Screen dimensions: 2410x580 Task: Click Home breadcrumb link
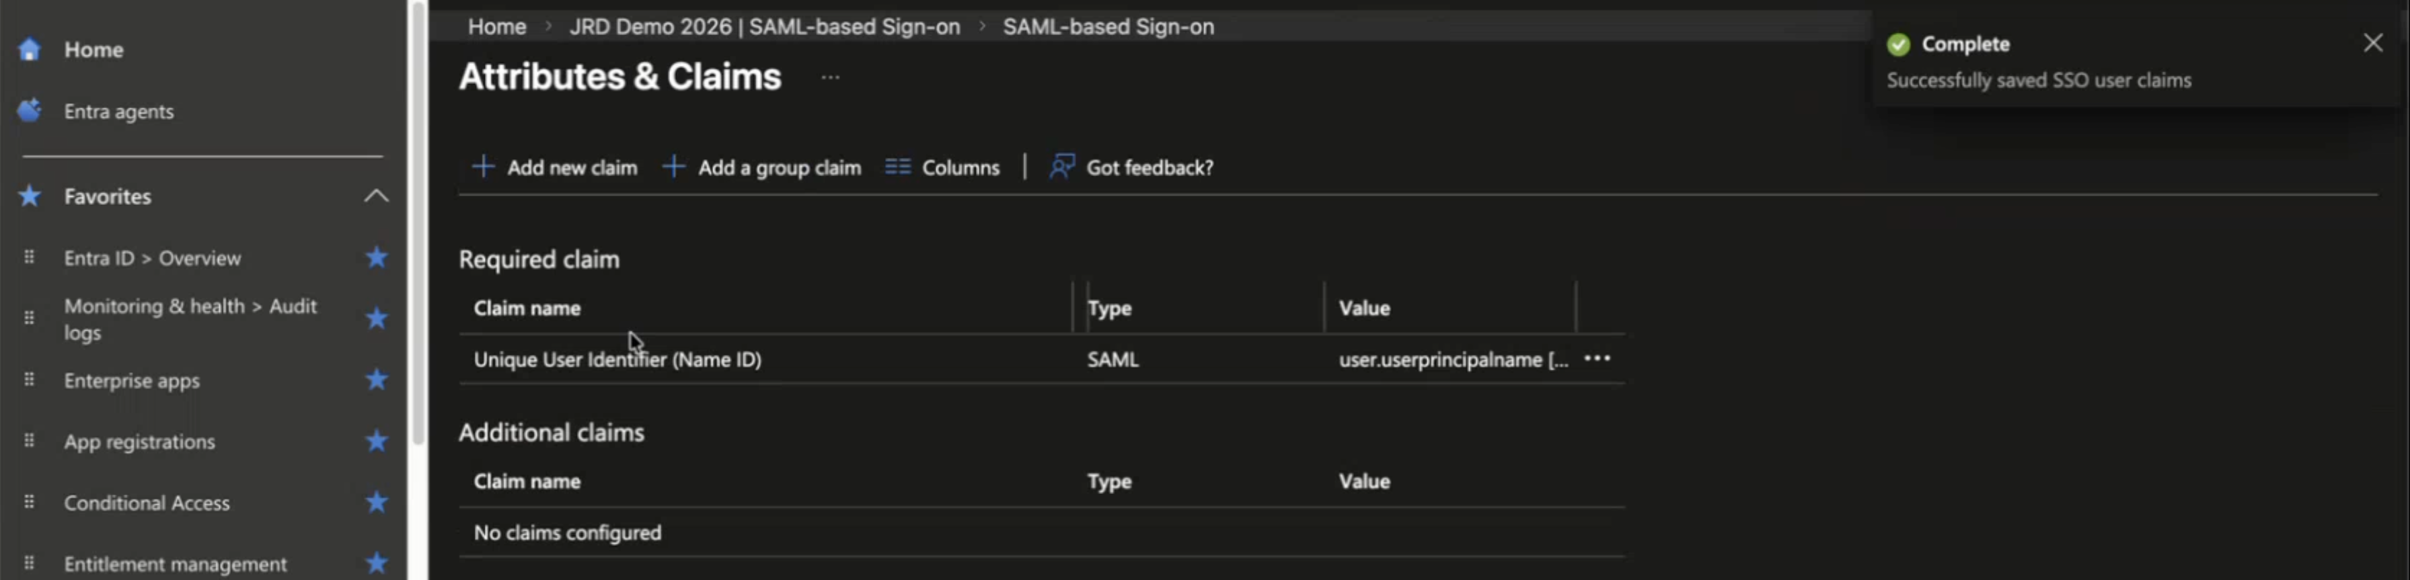(x=497, y=26)
